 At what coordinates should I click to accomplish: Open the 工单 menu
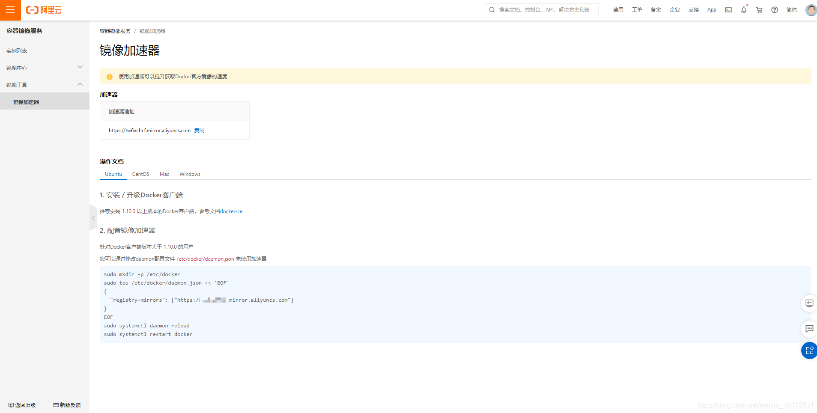(x=637, y=10)
